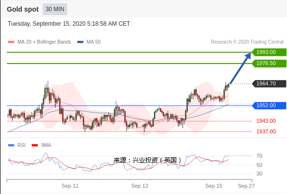Click the 30 MIN timeframe button
This screenshot has width=287, height=194.
coord(55,9)
